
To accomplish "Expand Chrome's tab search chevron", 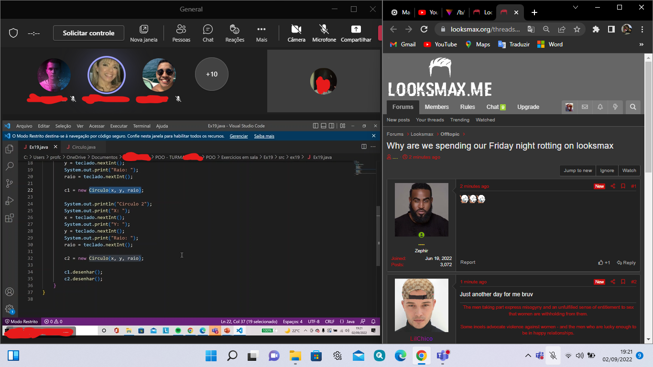I will [x=576, y=7].
